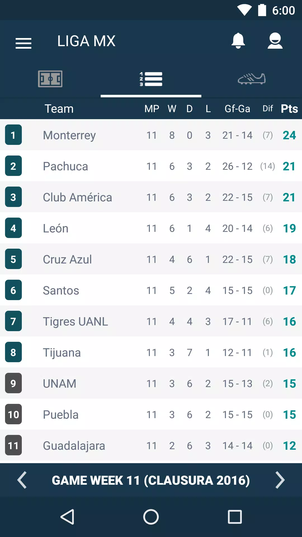This screenshot has width=302, height=537.
Task: Select the standings list icon tab
Action: [151, 79]
